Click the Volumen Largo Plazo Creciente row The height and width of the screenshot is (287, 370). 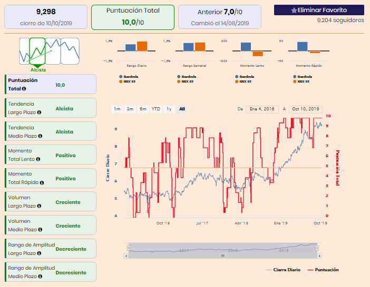(51, 202)
